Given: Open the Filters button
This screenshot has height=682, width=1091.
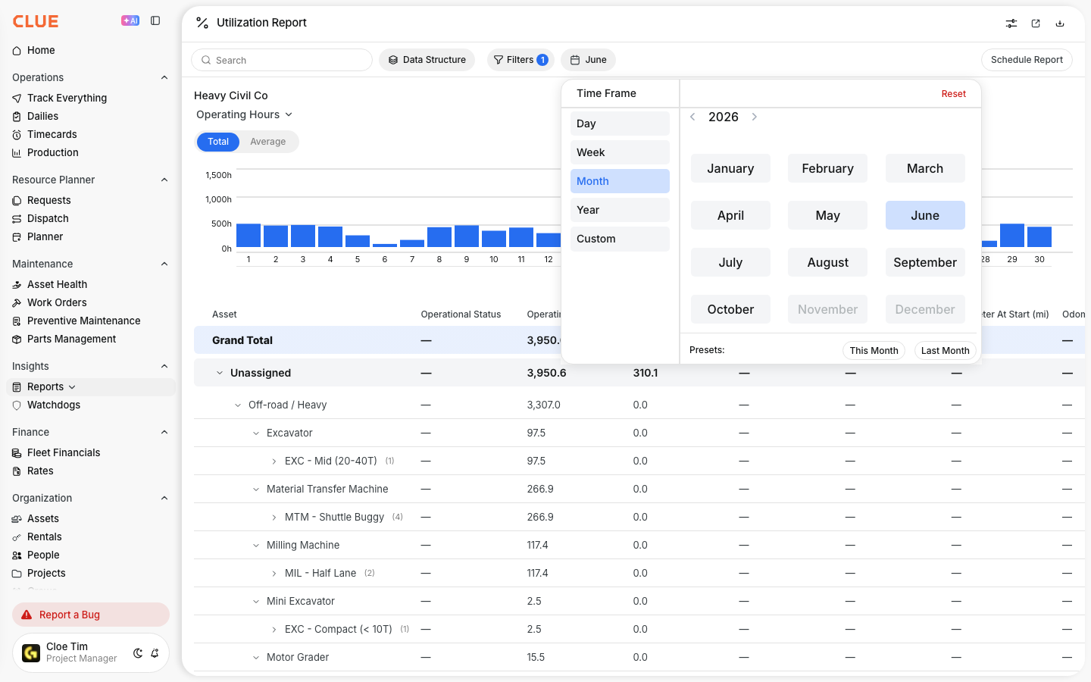Looking at the screenshot, I should (x=520, y=60).
